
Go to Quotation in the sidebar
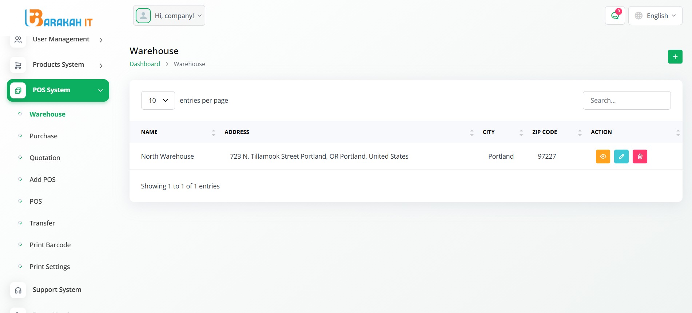[45, 158]
